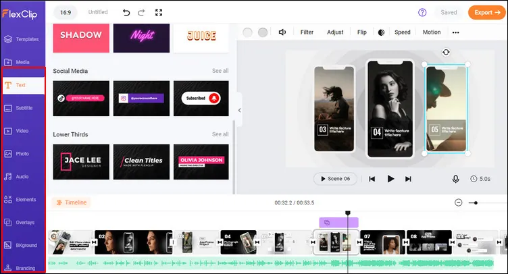Viewport: 508px width, 274px height.
Task: See all Lower Thirds templates
Action: pyautogui.click(x=220, y=134)
